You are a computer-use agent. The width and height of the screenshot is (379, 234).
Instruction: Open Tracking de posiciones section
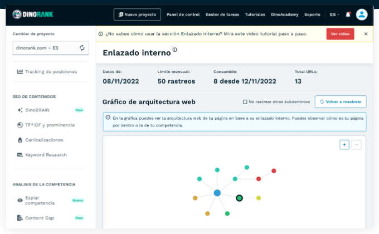point(51,71)
